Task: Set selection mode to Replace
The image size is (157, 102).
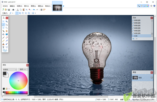Action: point(17,13)
